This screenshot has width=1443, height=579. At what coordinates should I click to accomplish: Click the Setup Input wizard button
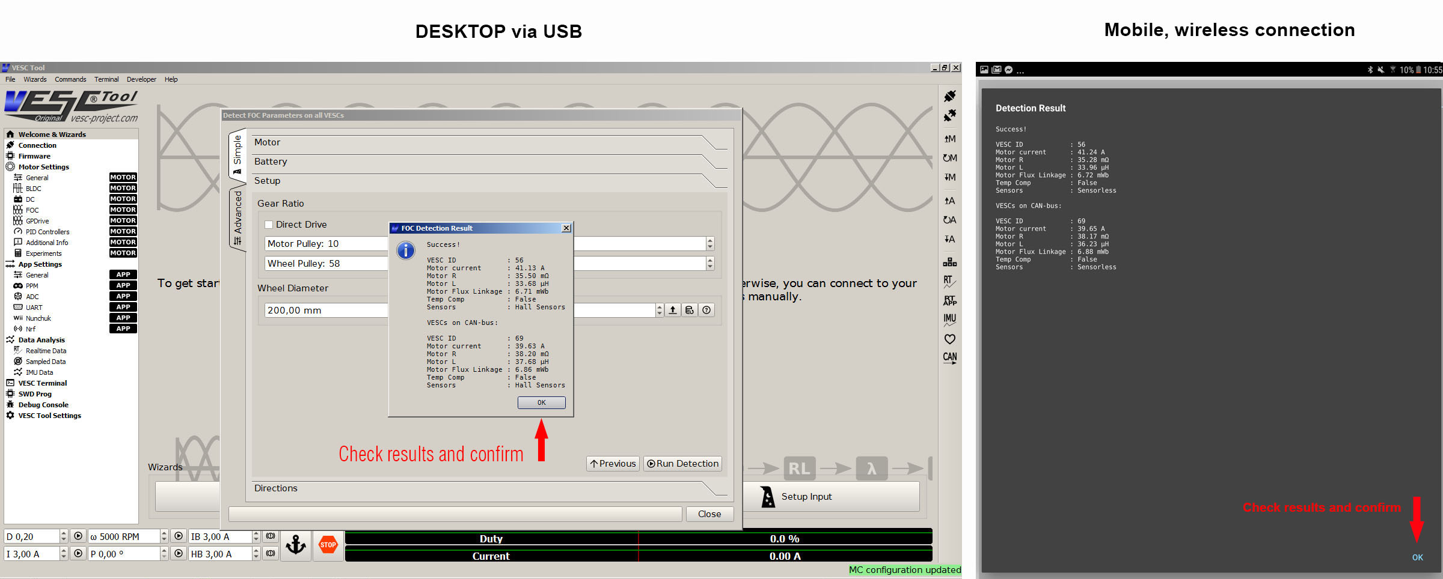pyautogui.click(x=831, y=497)
